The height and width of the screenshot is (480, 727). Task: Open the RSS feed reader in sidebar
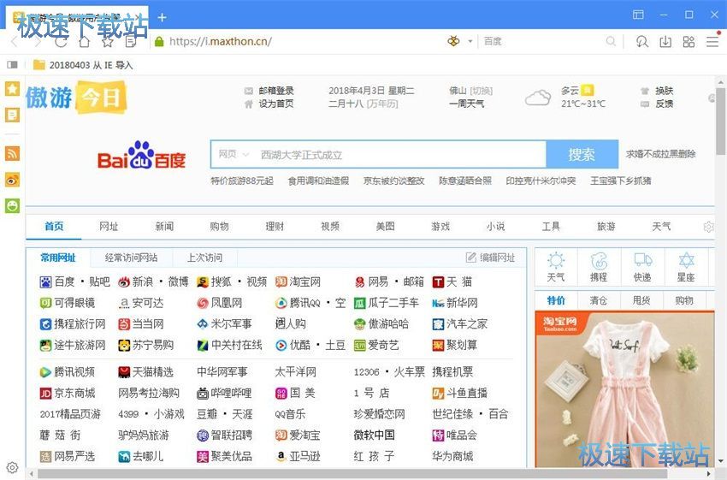pos(13,153)
